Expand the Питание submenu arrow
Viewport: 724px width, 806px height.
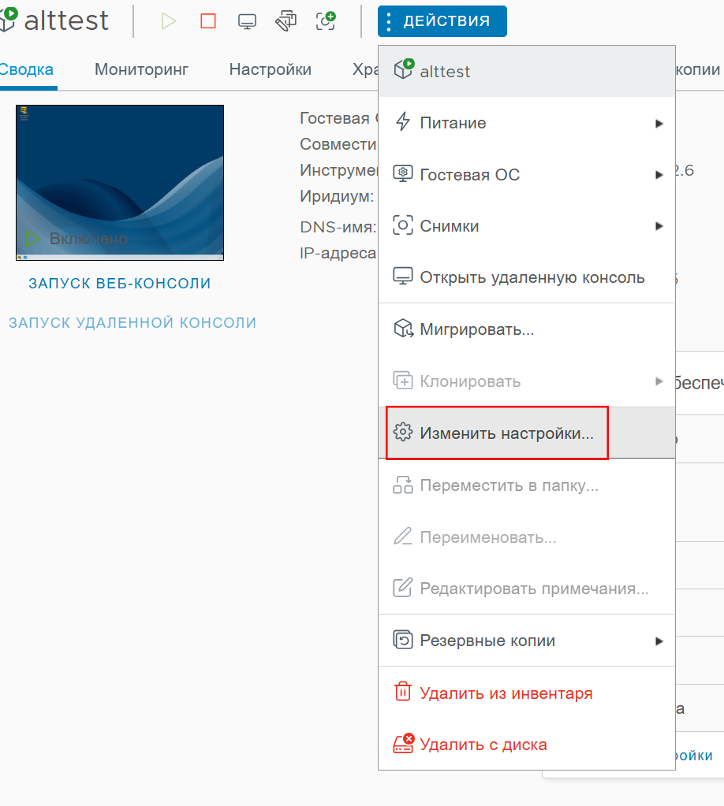tap(659, 124)
